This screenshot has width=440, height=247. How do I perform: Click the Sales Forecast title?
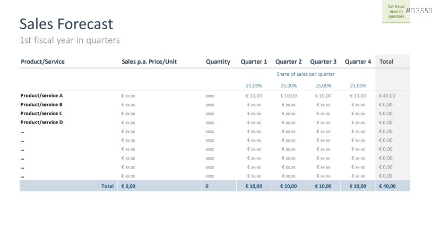coord(66,24)
